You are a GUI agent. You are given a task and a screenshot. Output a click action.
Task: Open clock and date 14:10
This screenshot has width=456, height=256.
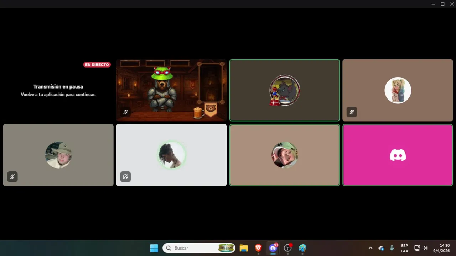[x=441, y=248]
